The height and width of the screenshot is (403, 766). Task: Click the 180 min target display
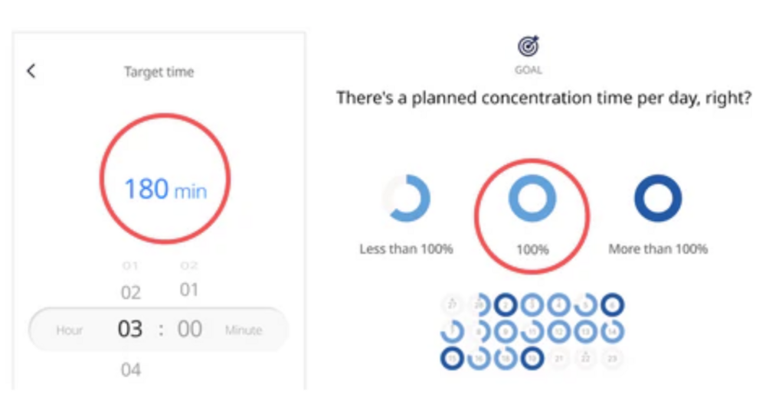[x=165, y=190]
